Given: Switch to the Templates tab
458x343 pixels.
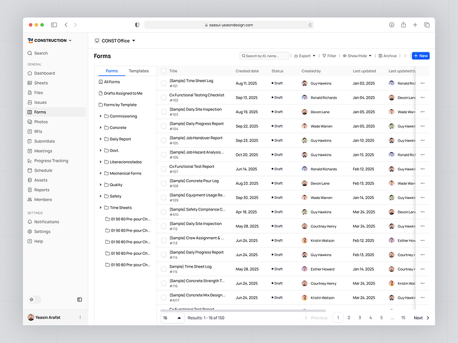Looking at the screenshot, I should click(138, 71).
